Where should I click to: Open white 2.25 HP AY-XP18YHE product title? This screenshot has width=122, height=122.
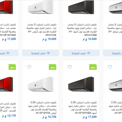click(42, 108)
